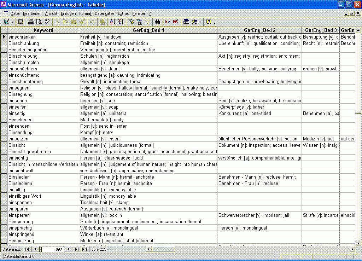Open the Einfügen menu
This screenshot has height=261, width=362.
tap(68, 14)
